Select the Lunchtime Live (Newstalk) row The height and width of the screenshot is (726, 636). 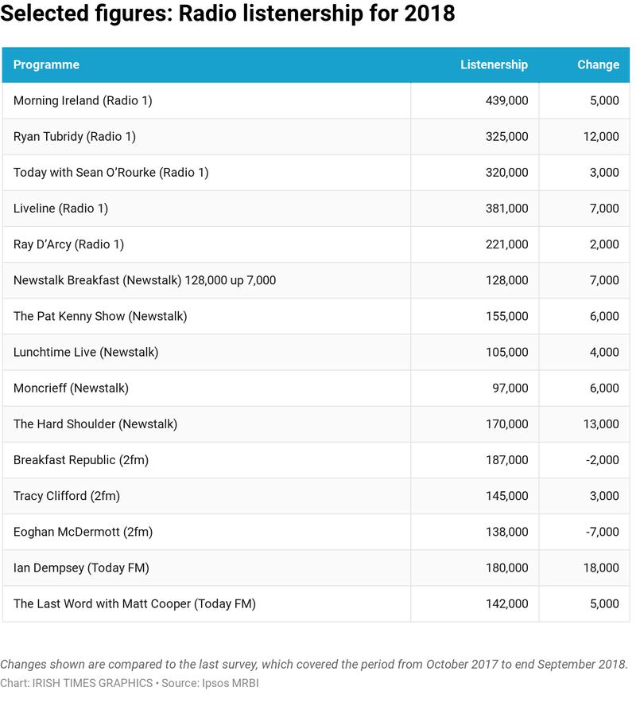tap(86, 352)
